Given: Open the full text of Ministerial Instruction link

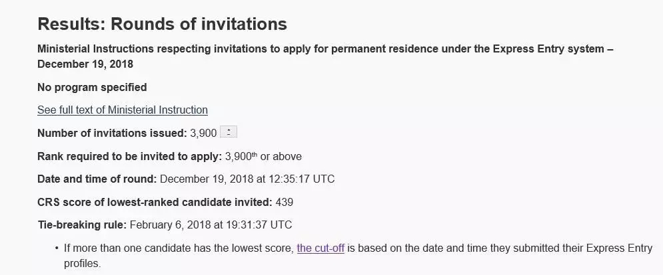Looking at the screenshot, I should coord(123,110).
